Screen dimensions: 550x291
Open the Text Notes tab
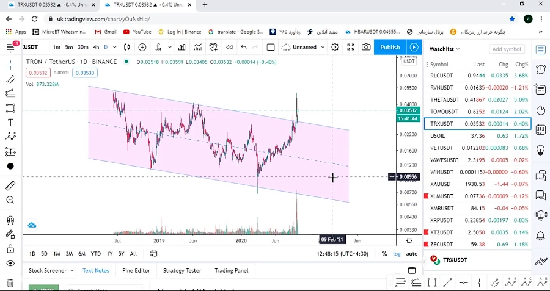[x=96, y=270]
